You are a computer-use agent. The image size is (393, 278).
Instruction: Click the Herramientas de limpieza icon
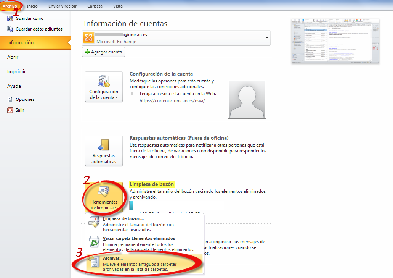click(x=104, y=191)
